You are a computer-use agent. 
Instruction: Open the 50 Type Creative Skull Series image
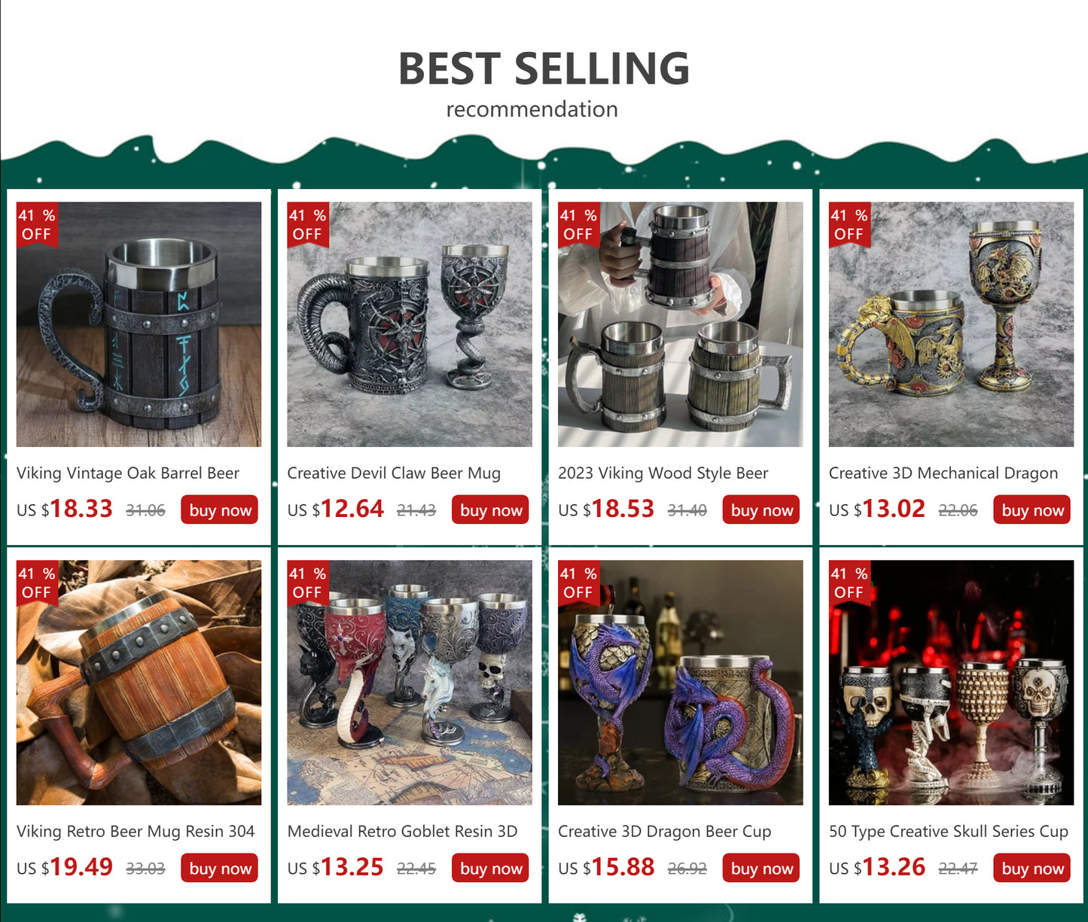[951, 683]
